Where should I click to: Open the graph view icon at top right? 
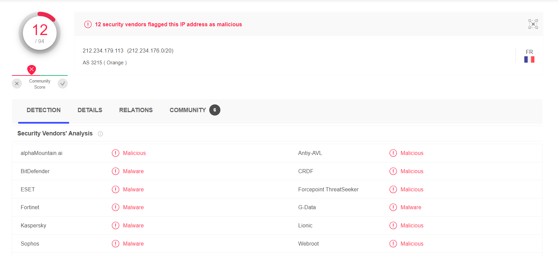[x=533, y=24]
